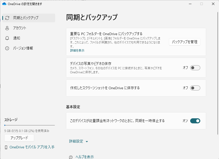Screen dimensions: 219x159
Task: Click the storage text 5 GB のうち 0.1 GB
Action: coord(27,131)
